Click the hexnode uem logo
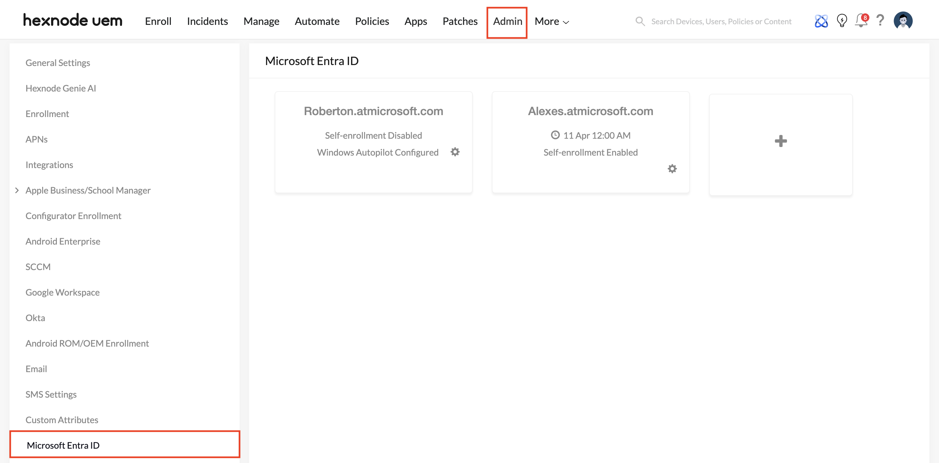Screen dimensions: 939x463 point(73,20)
